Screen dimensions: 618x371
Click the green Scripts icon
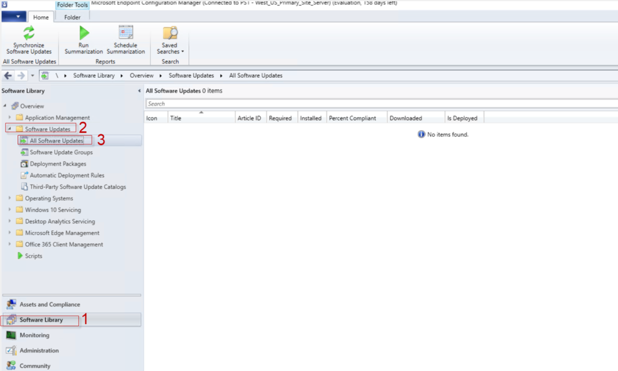[20, 256]
